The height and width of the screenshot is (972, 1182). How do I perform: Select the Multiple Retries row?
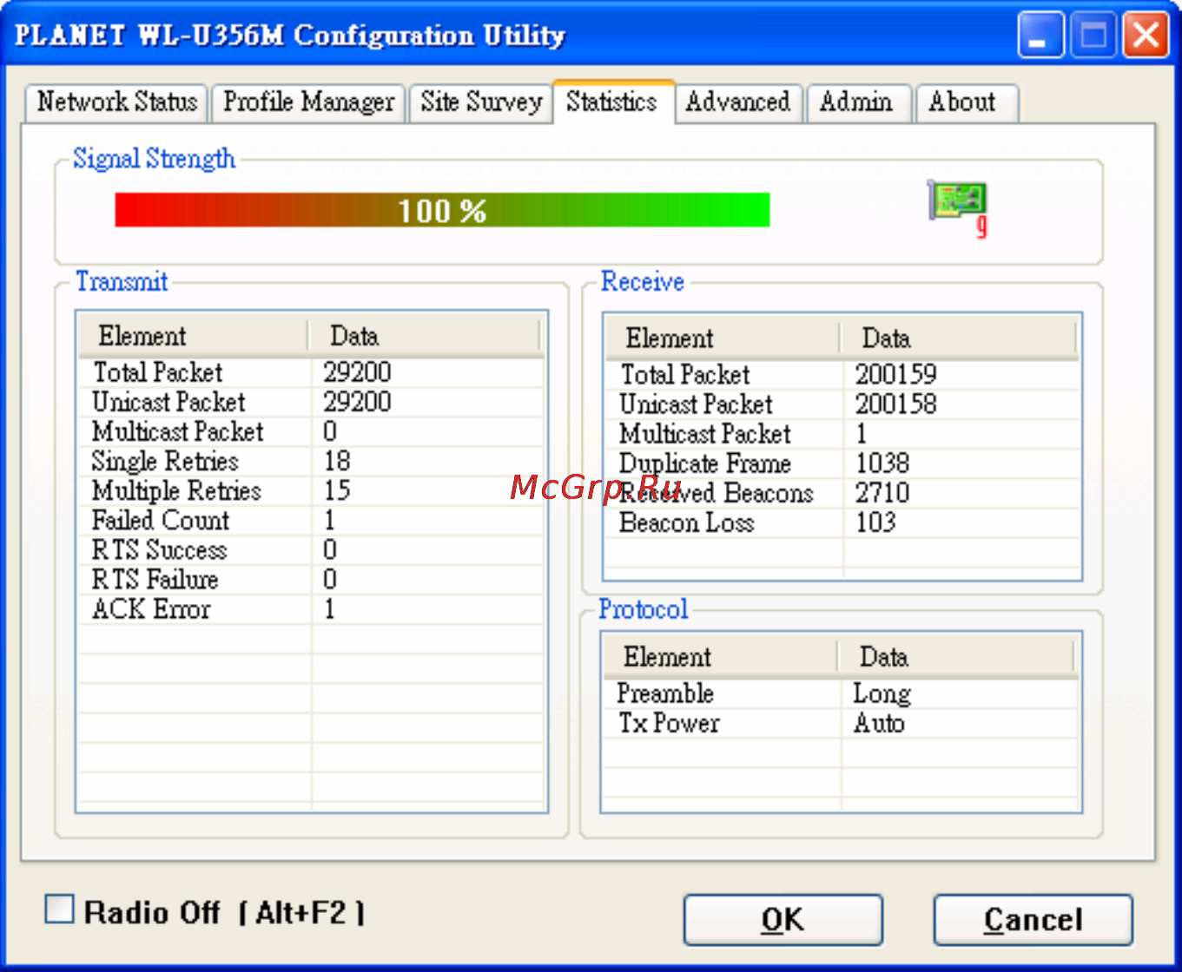(x=311, y=490)
